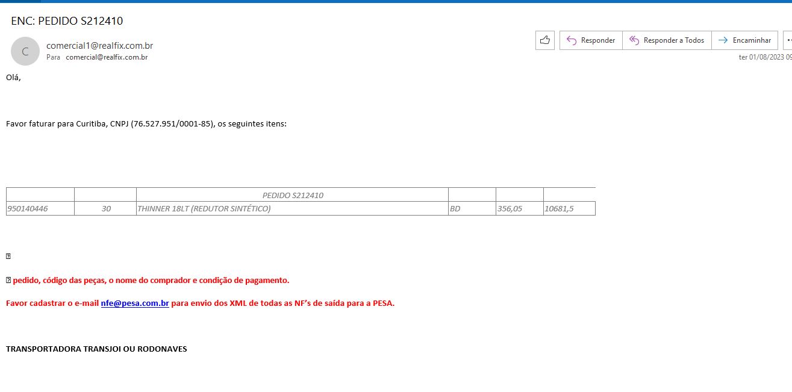
Task: Click the thumbs-up like icon
Action: [x=544, y=40]
